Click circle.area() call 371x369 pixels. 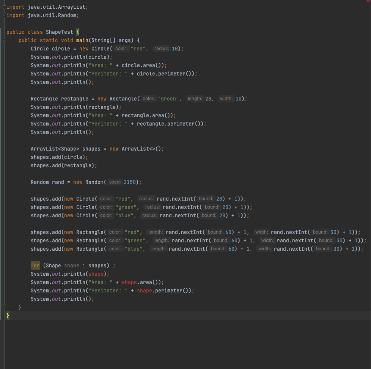pos(143,66)
